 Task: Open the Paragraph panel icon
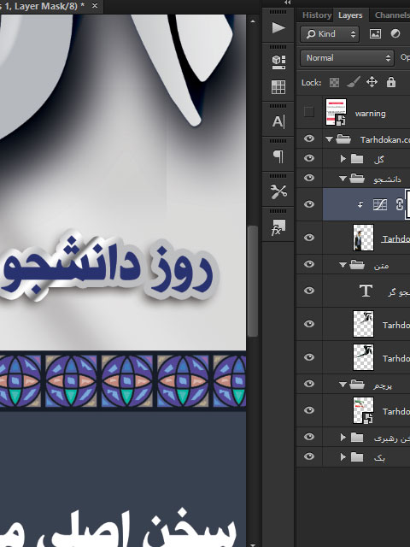pos(278,156)
